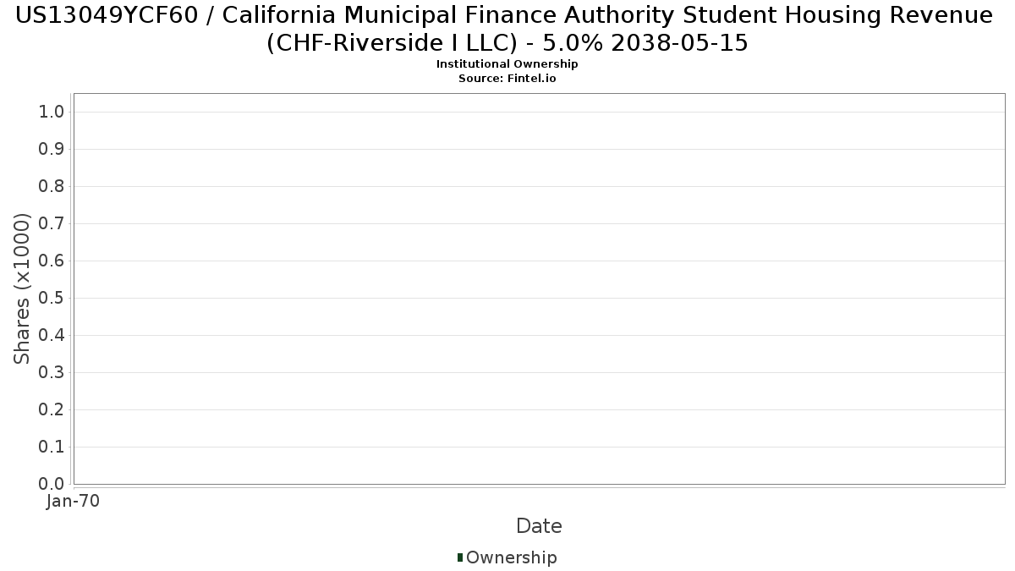Select the 0.4 y-axis tick label
Image resolution: width=1015 pixels, height=571 pixels.
52,336
